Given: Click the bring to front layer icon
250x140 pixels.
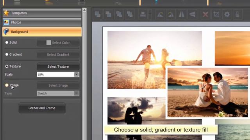Looking at the screenshot, I should [98, 14].
